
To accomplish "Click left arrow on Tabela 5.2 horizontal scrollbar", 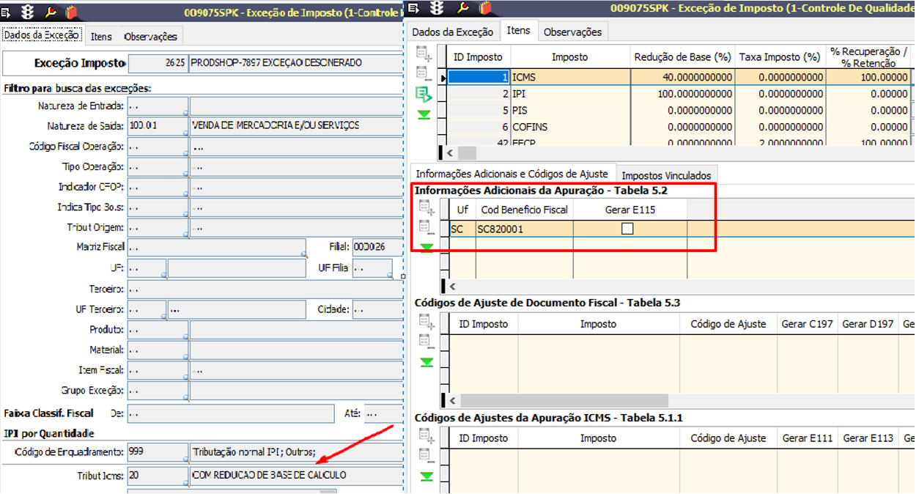I will pyautogui.click(x=451, y=287).
